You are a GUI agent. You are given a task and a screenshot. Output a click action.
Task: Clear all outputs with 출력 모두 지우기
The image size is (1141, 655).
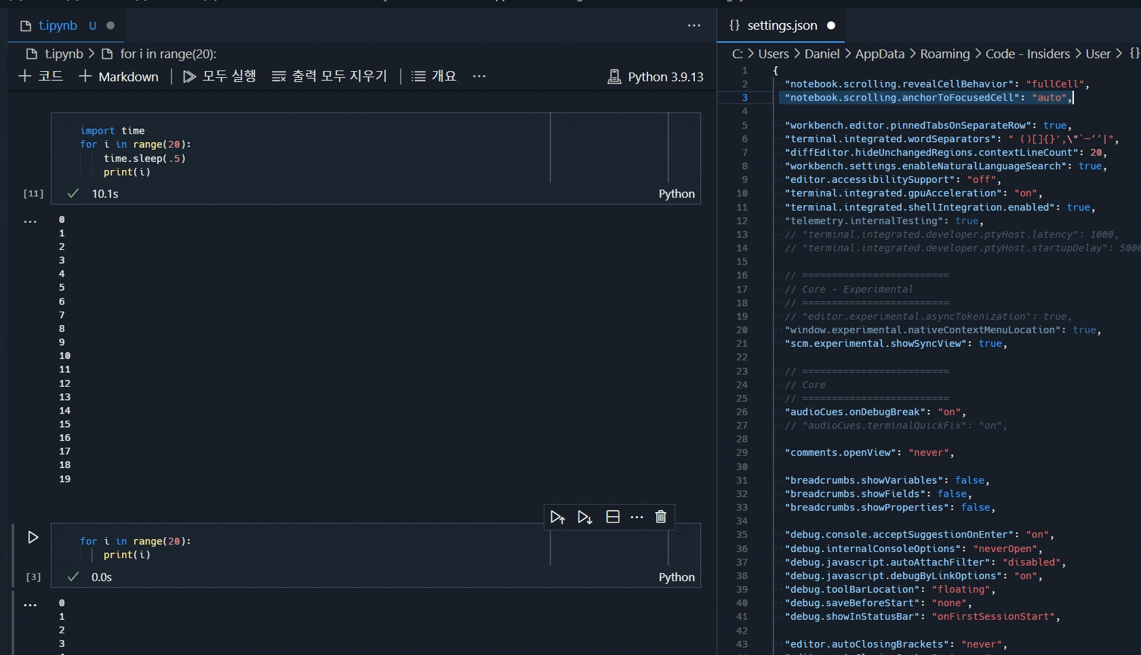point(329,76)
